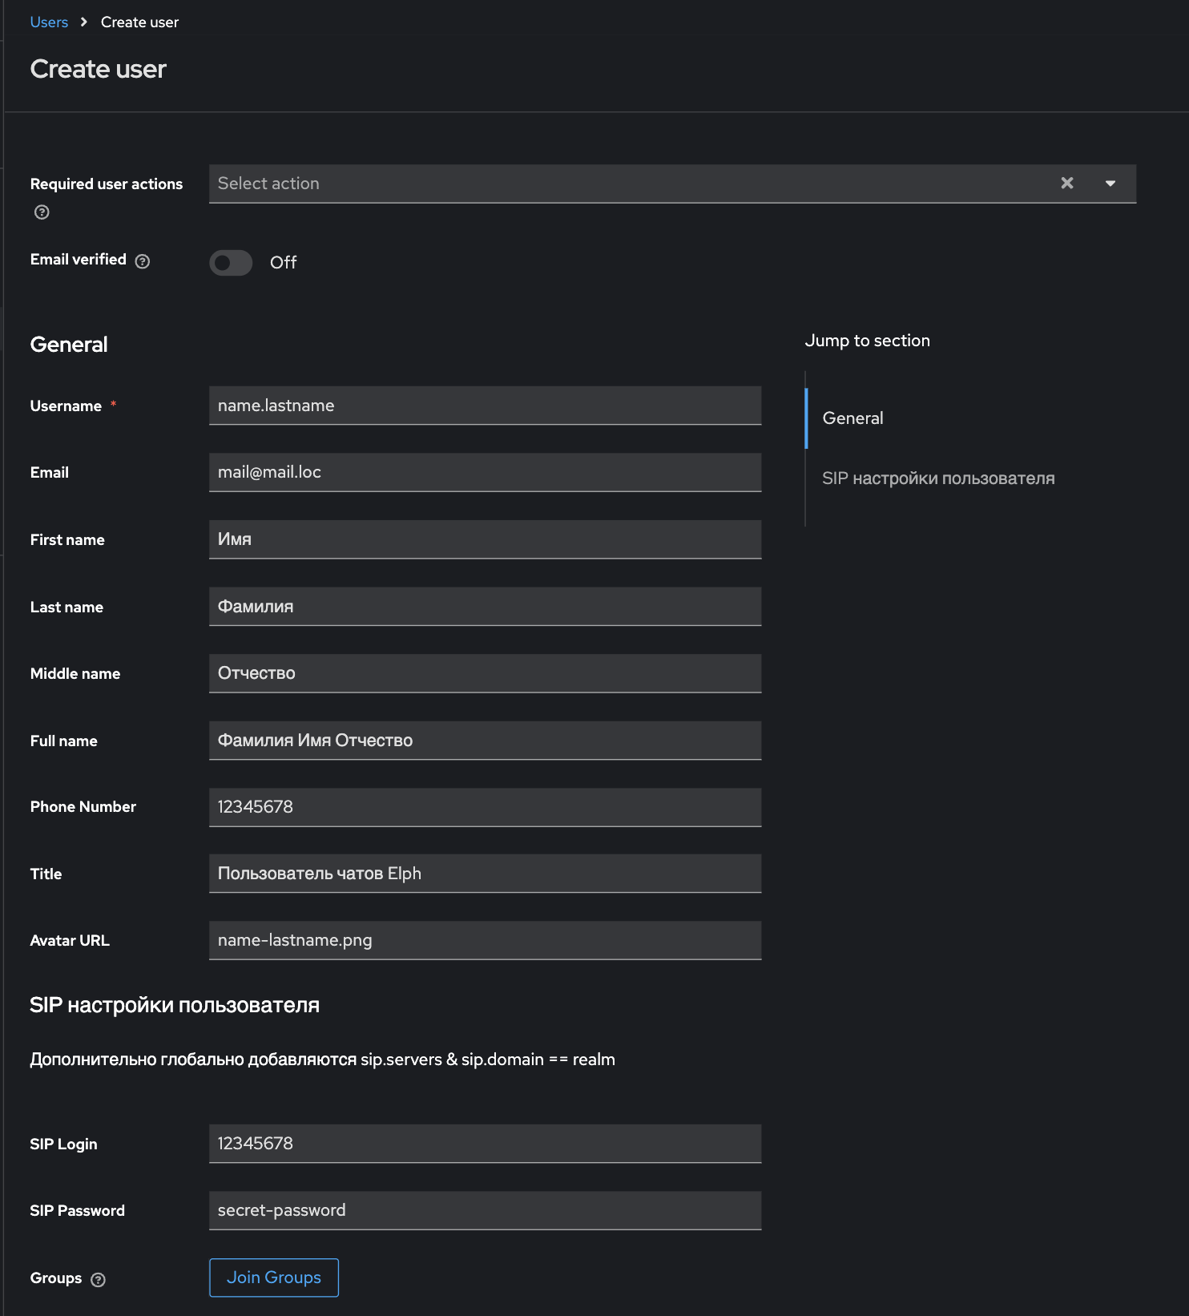Click the Groups help icon
This screenshot has width=1189, height=1316.
(99, 1280)
